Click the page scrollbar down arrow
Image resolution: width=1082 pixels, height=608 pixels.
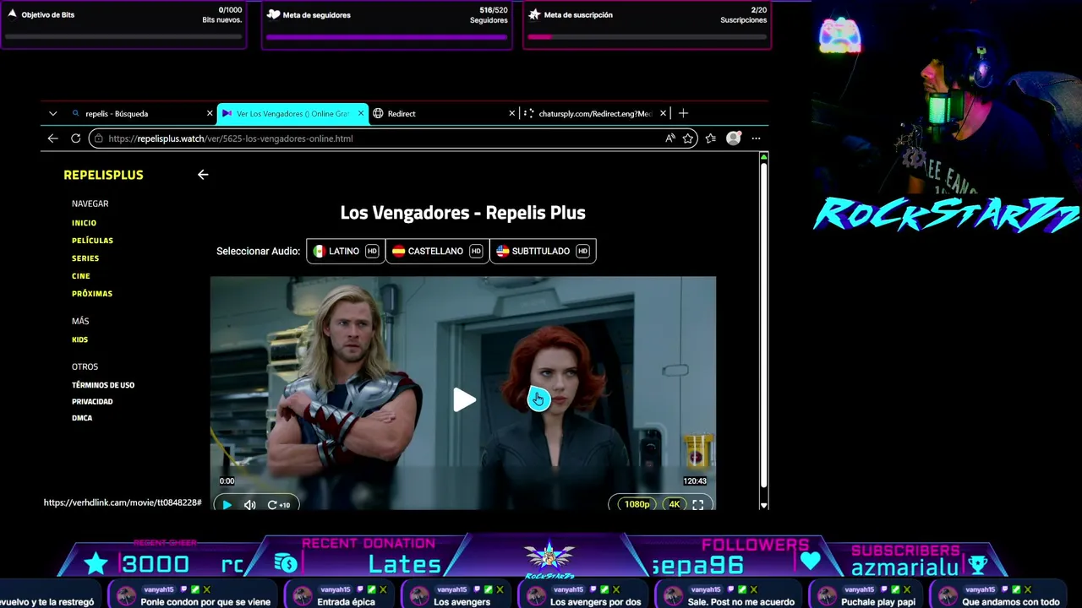coord(764,505)
